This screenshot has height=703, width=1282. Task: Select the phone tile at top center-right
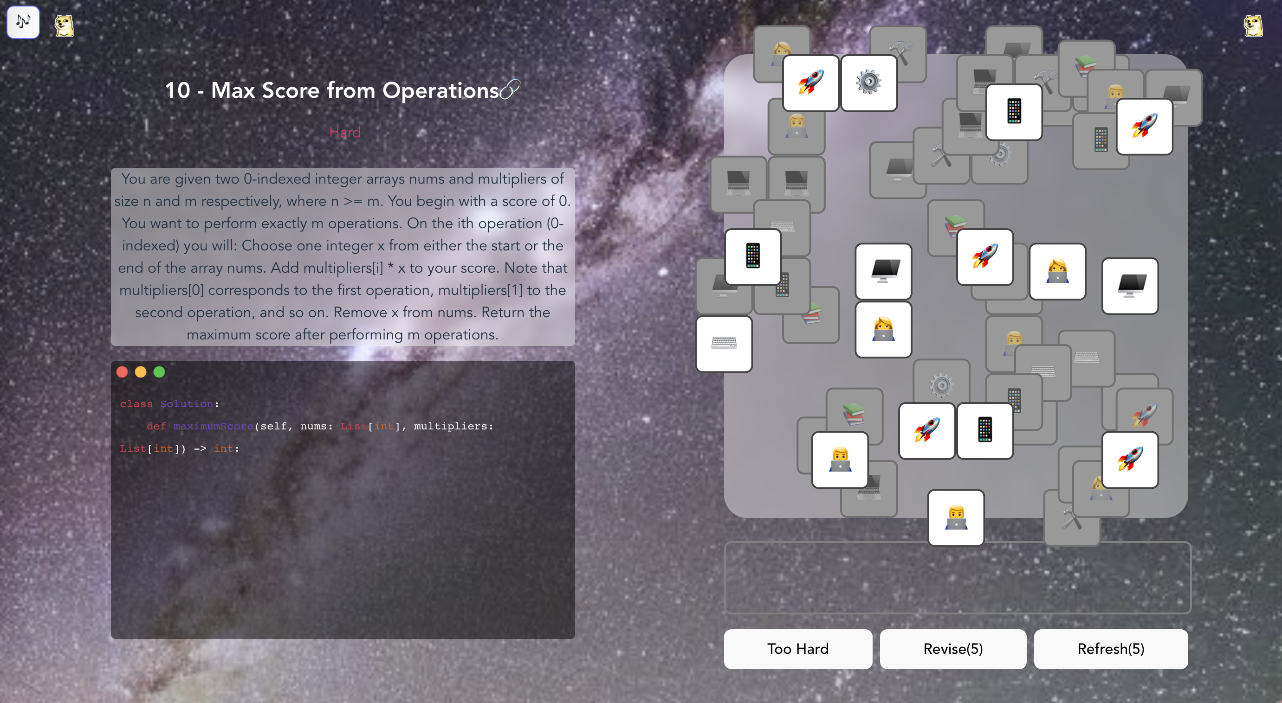(x=1014, y=111)
